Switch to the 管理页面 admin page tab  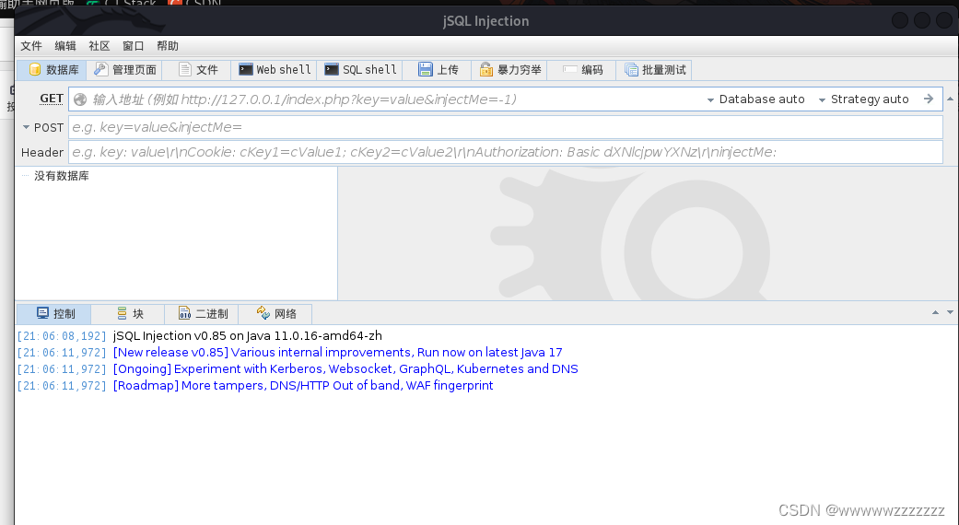(x=125, y=70)
